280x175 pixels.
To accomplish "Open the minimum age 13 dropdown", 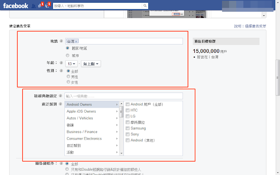I will 71,64.
